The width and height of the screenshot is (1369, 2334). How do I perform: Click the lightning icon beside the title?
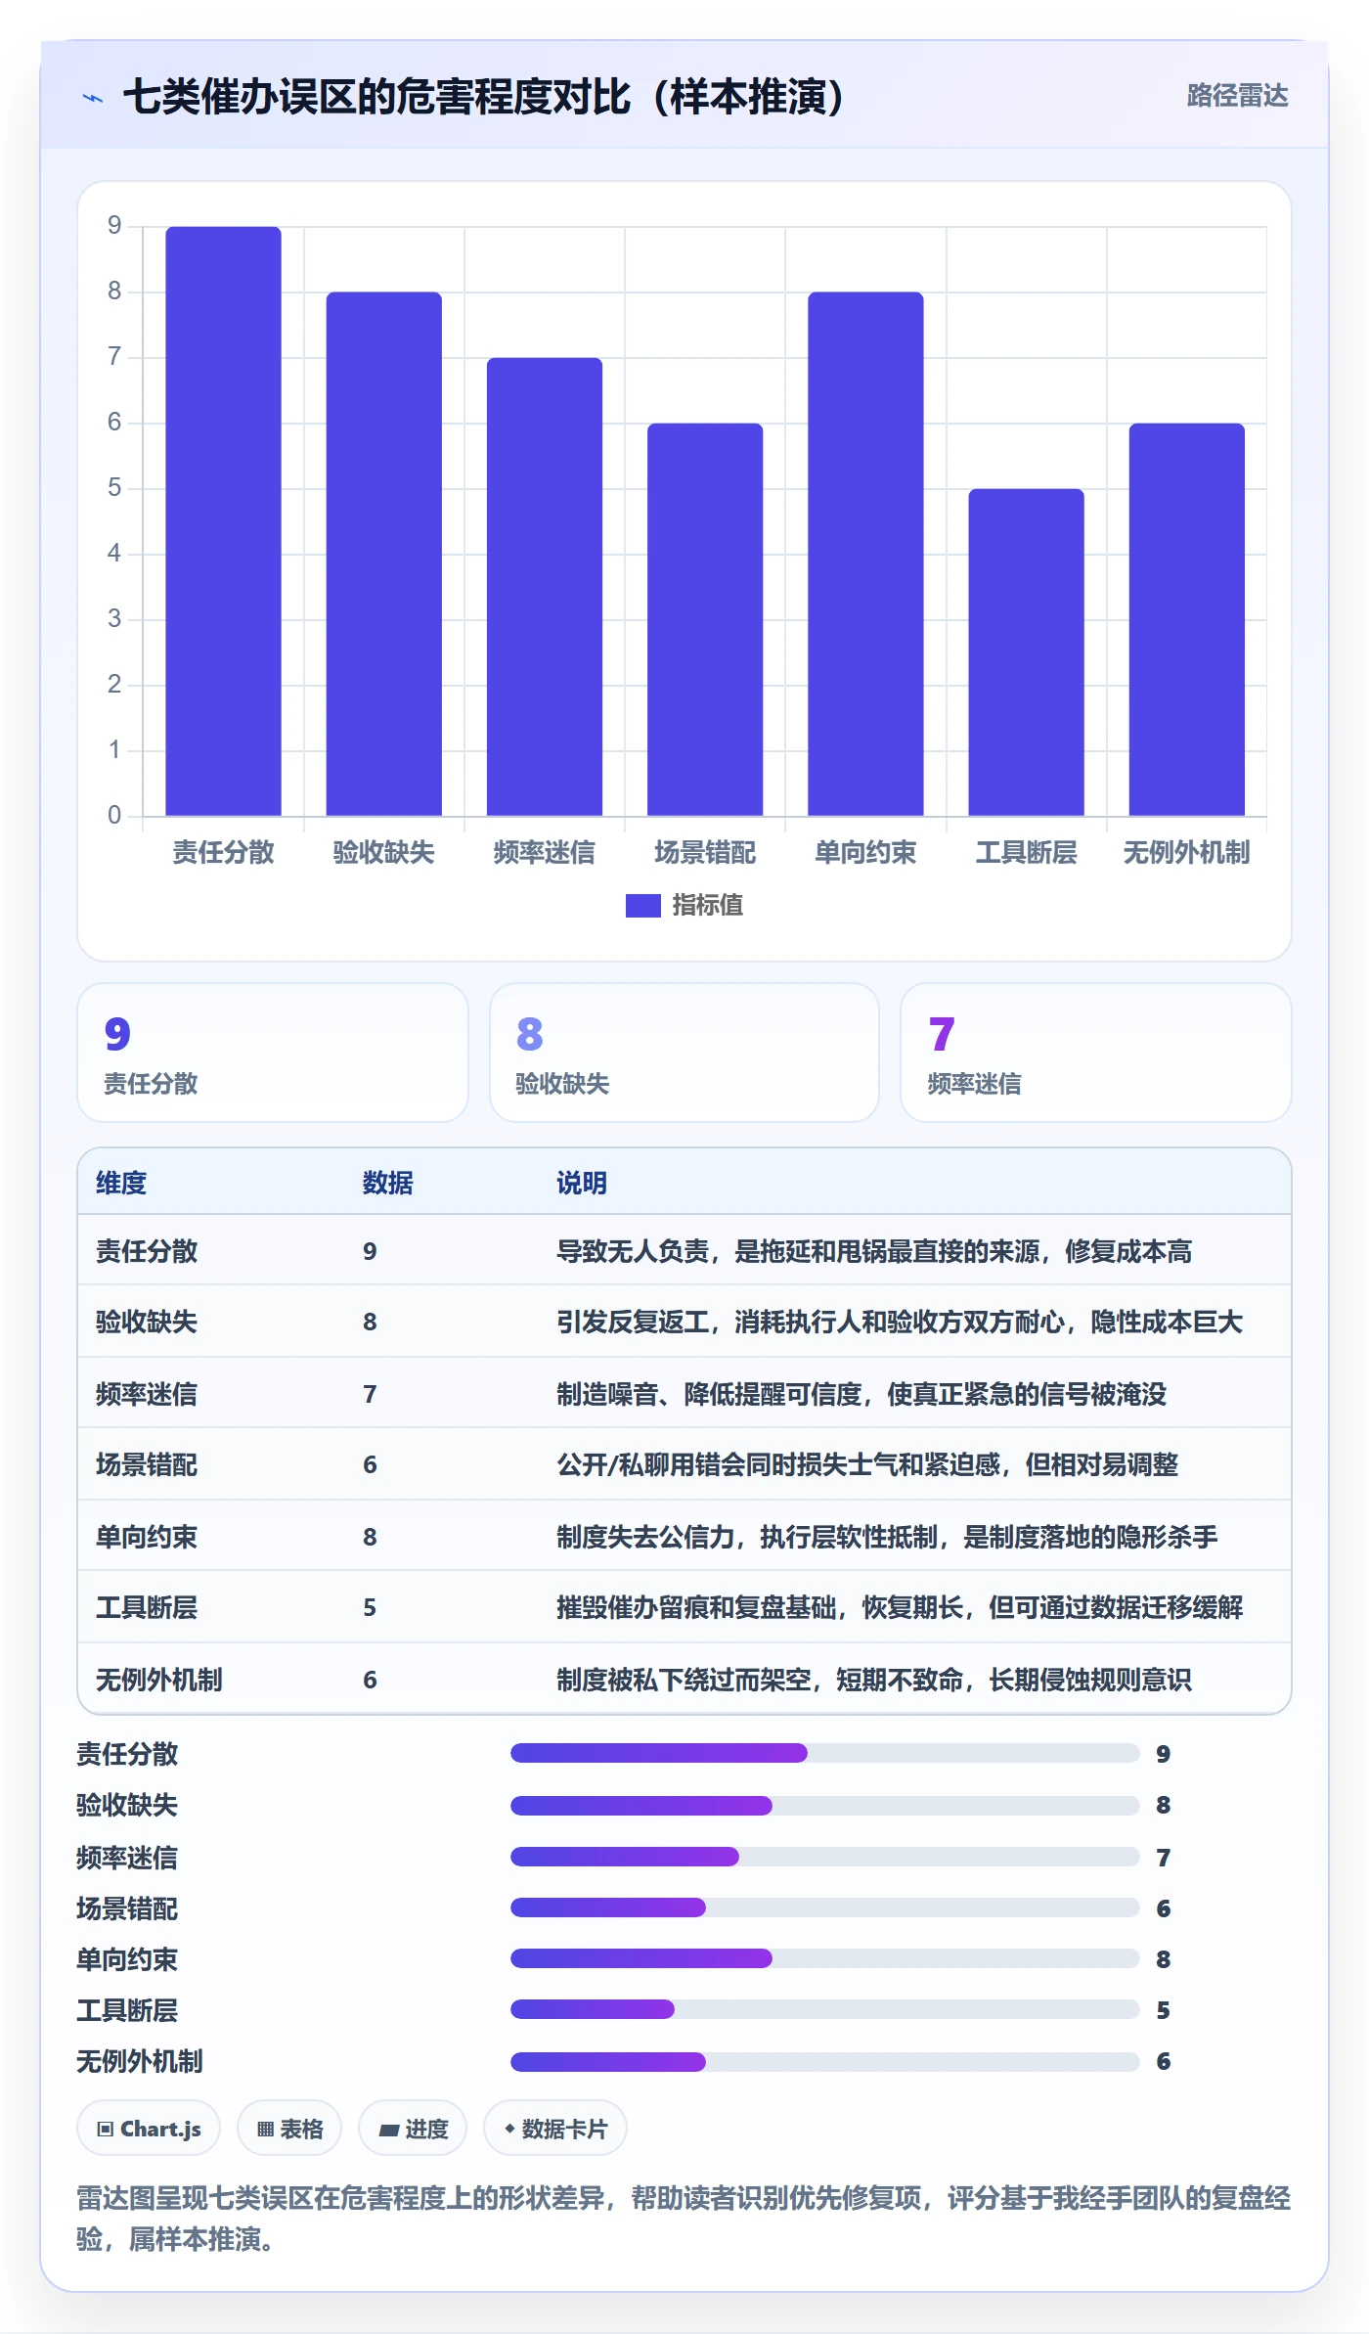pyautogui.click(x=93, y=98)
